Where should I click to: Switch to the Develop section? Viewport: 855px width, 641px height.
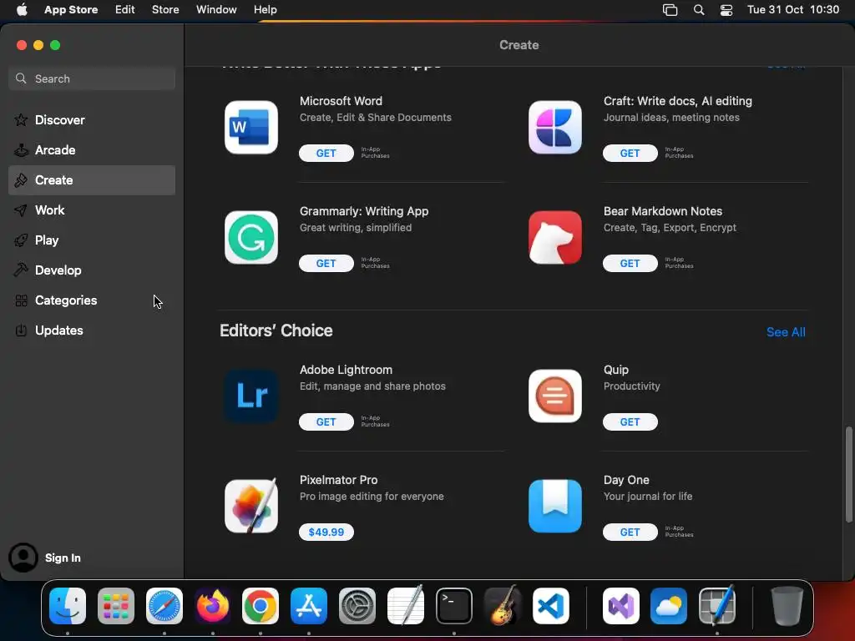tap(92, 270)
